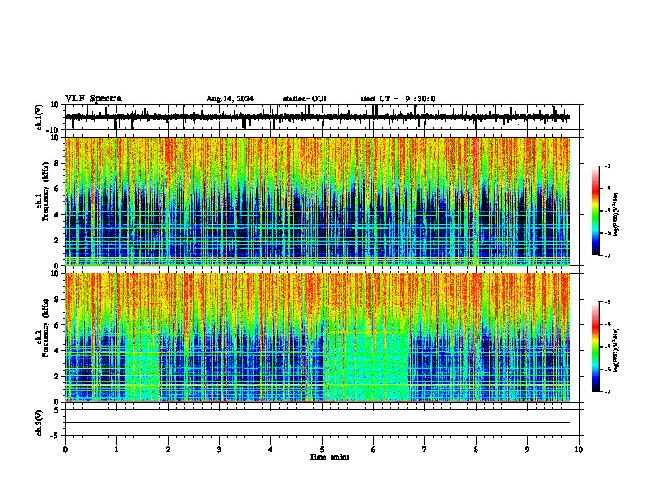Click time axis tick label '2'
652x504 pixels.
pyautogui.click(x=168, y=450)
